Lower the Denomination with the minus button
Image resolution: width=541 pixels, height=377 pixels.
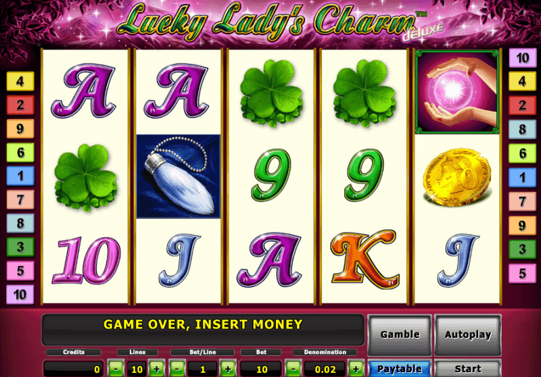point(293,369)
